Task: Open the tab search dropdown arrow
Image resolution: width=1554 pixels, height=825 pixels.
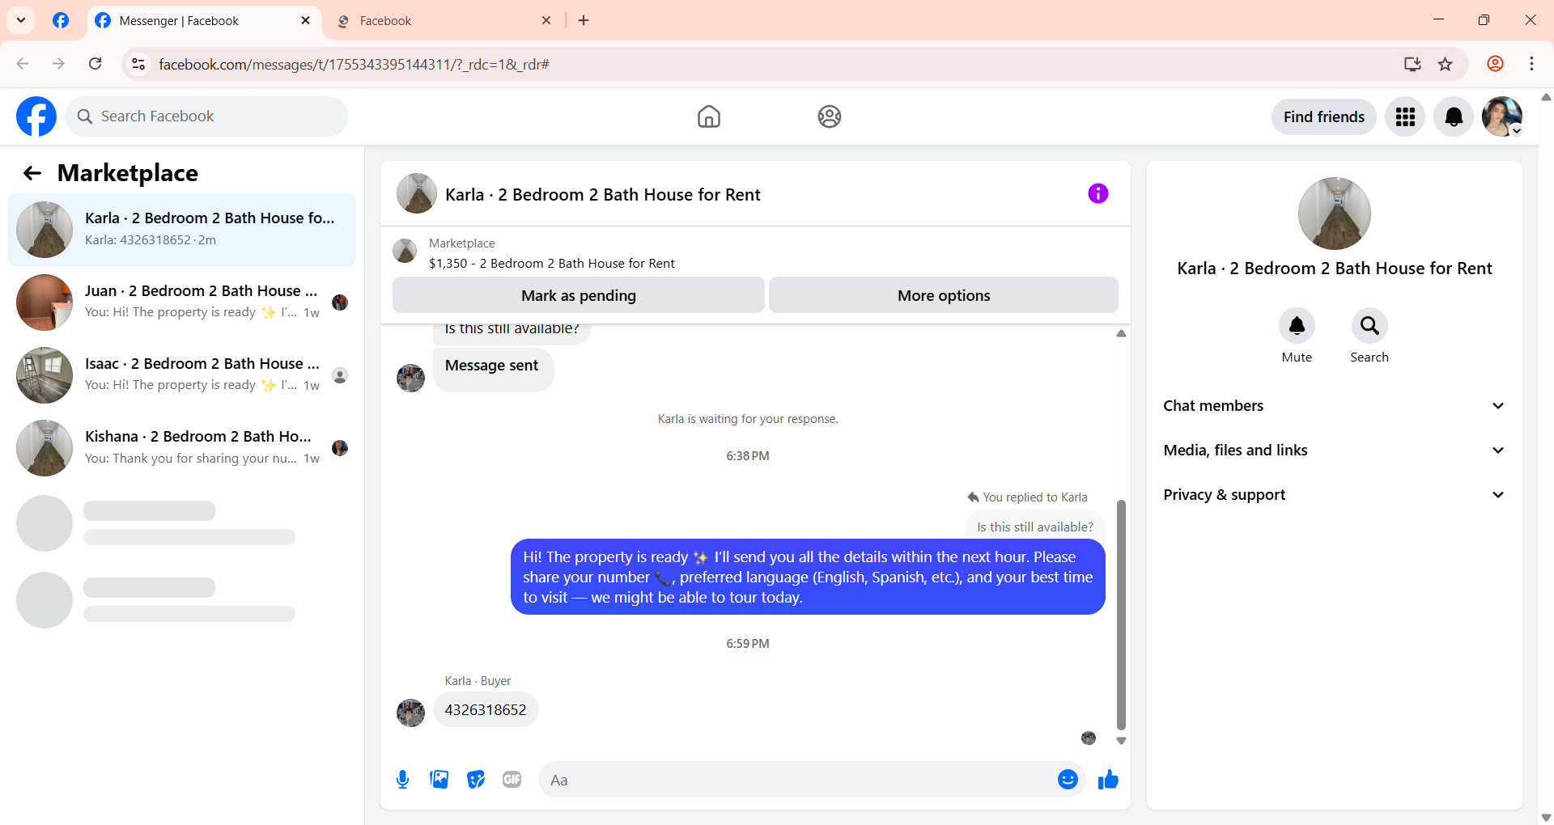Action: (21, 20)
